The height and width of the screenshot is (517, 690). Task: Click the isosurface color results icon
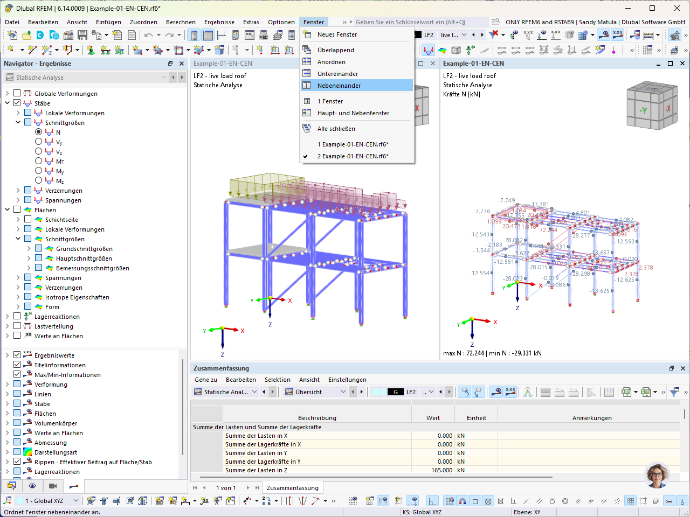pyautogui.click(x=443, y=50)
